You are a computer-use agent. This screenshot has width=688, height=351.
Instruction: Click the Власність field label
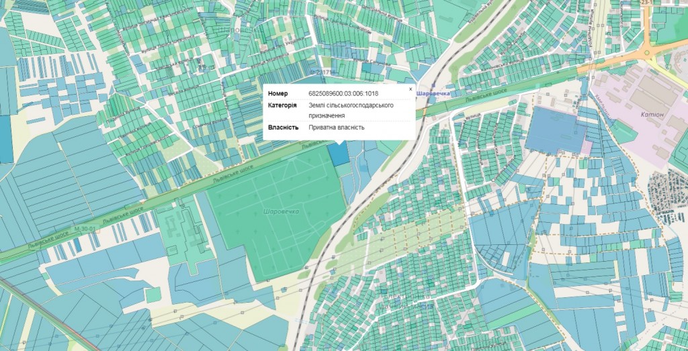pyautogui.click(x=283, y=127)
